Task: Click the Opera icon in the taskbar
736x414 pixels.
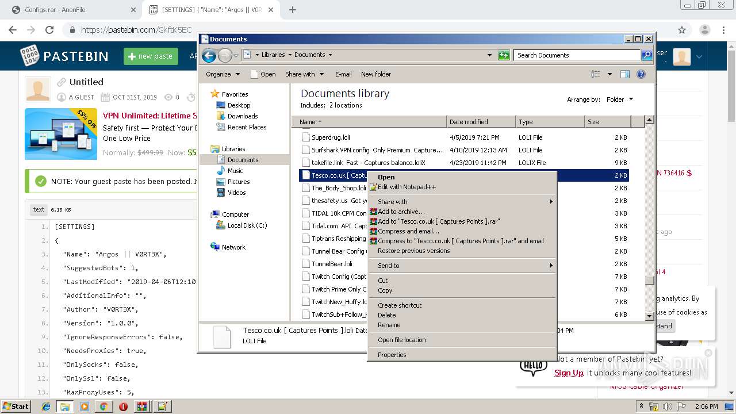Action: [122, 407]
